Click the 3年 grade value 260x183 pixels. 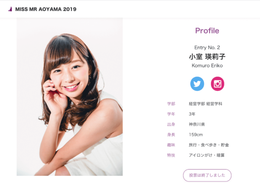(192, 114)
